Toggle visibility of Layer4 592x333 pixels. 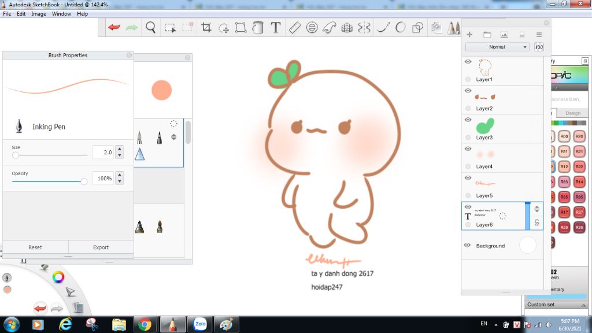[468, 149]
